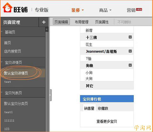Image resolution: width=153 pixels, height=132 pixels.
Task: Click the 狗粮 category heading
Action: (x=90, y=66)
